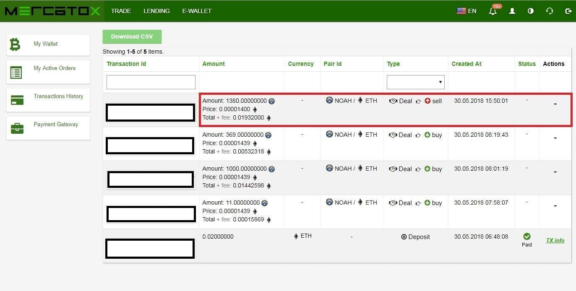576x291 pixels.
Task: Click handshake Deal icon in 08:01:19 row
Action: click(393, 169)
